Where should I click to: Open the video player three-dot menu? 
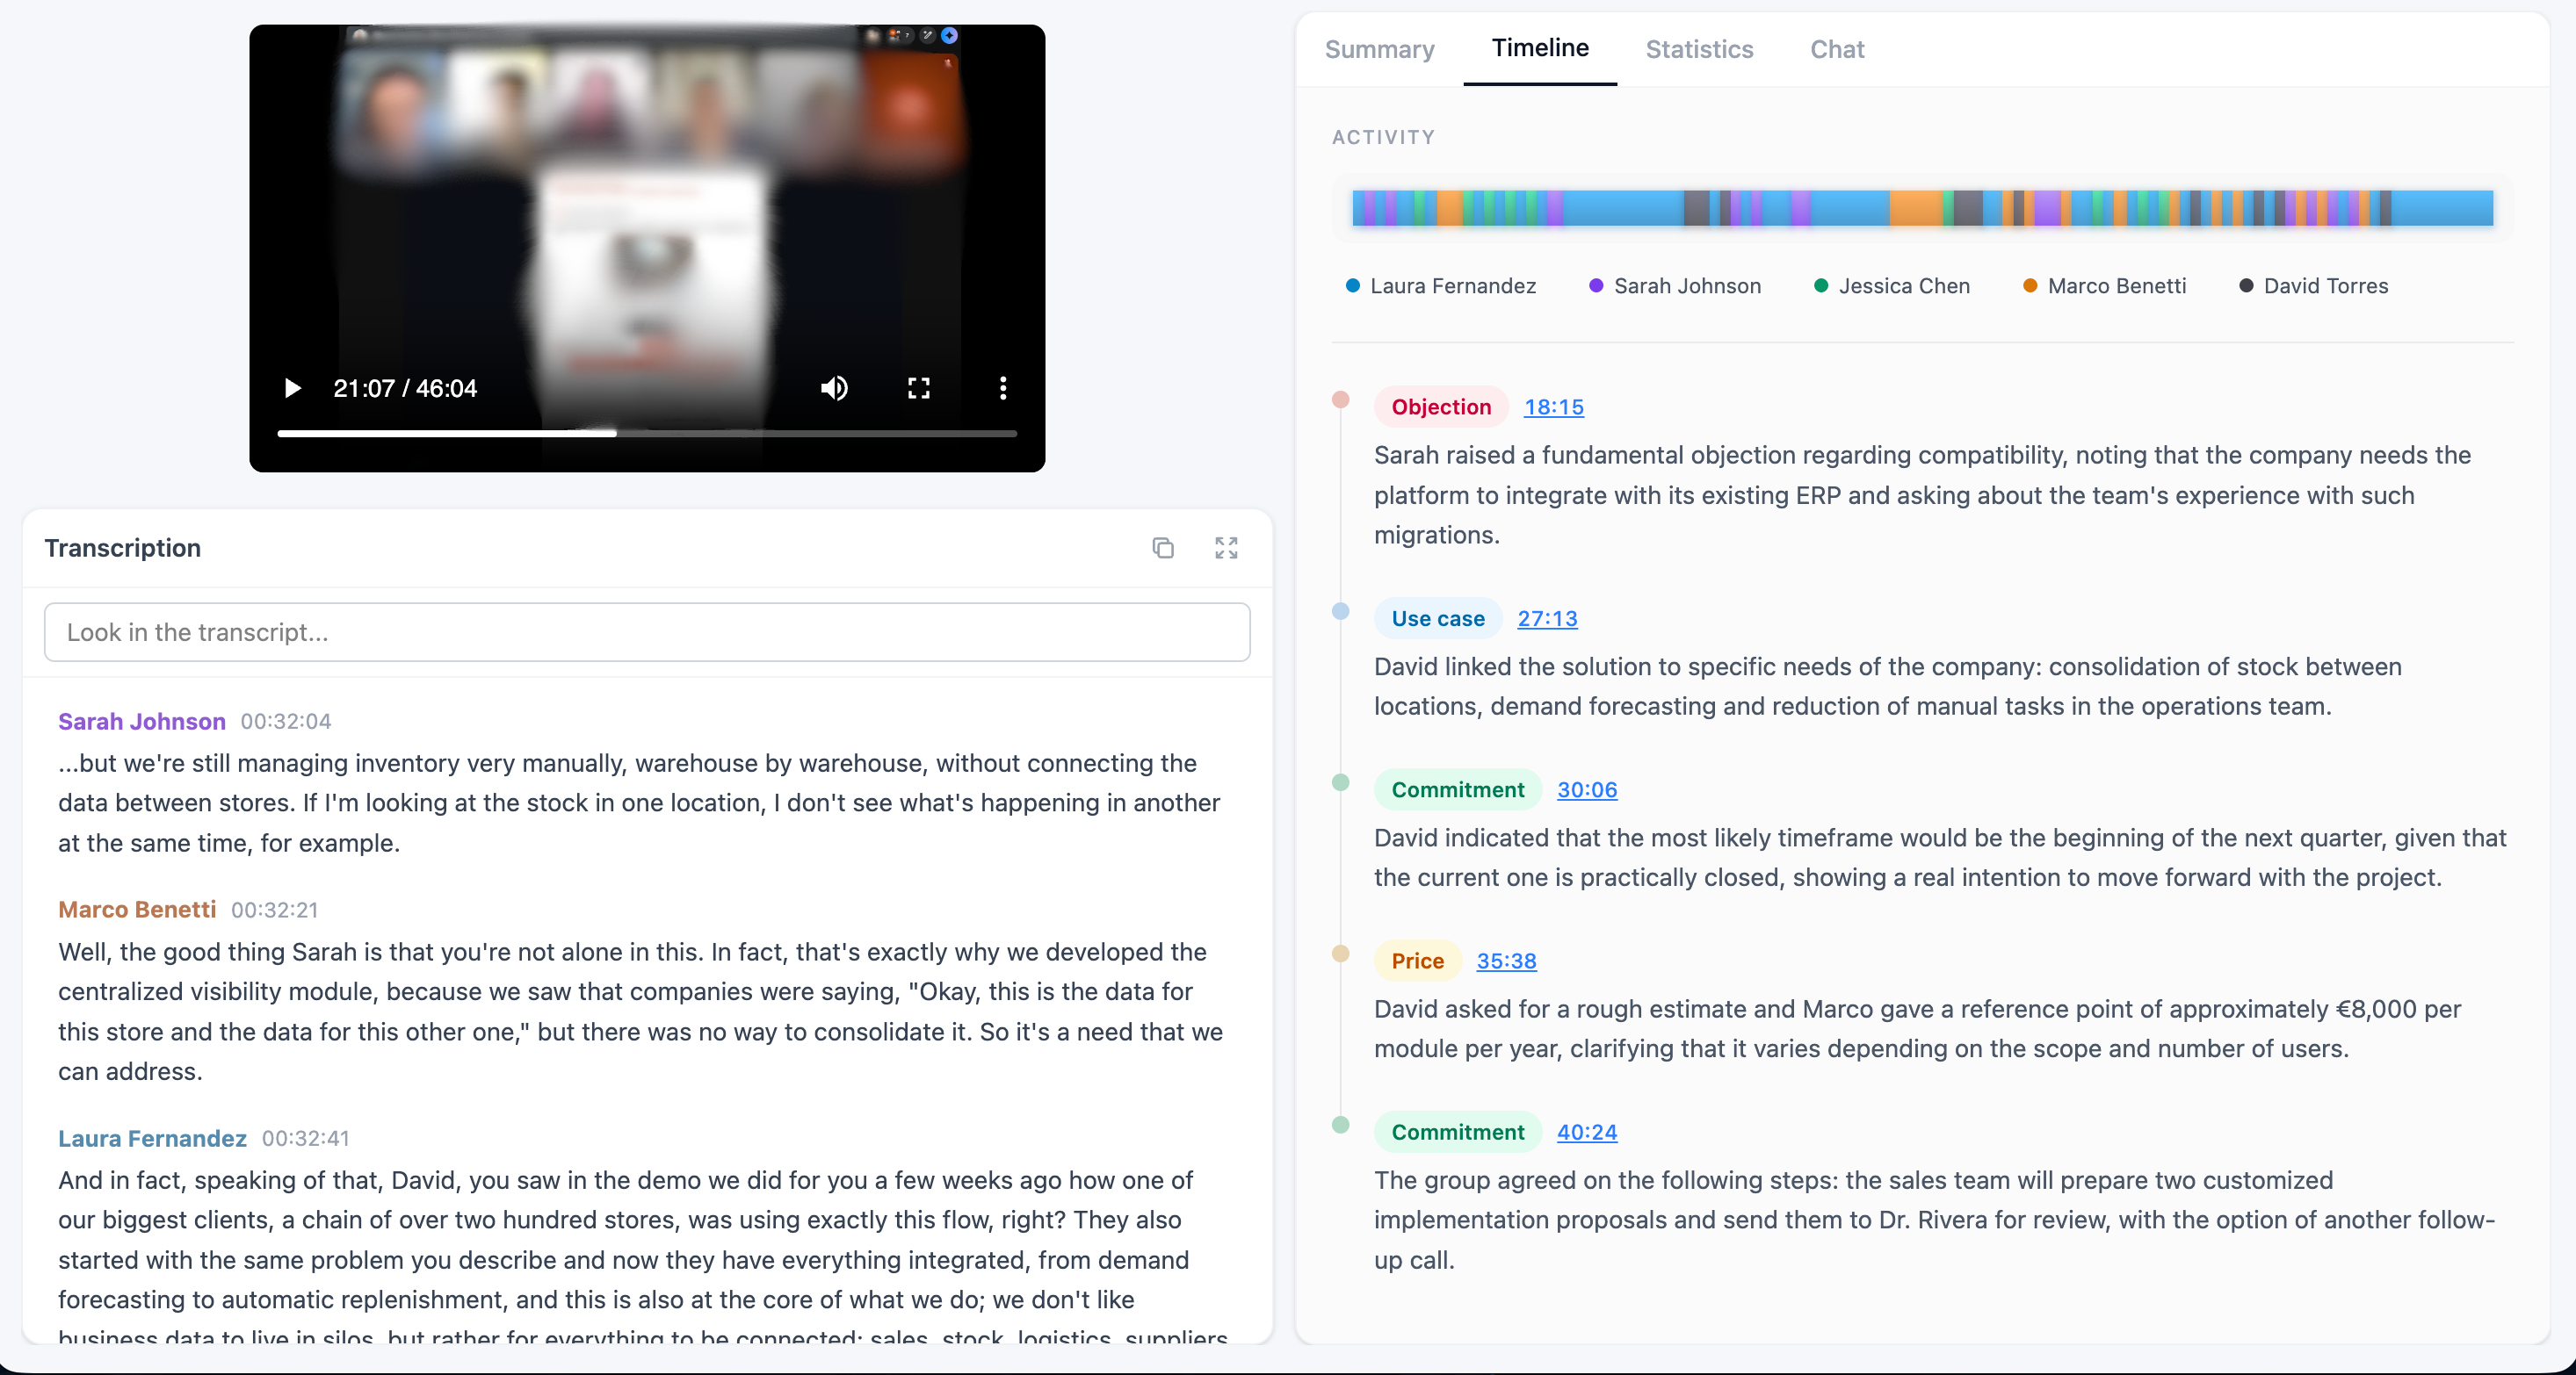[x=1003, y=388]
